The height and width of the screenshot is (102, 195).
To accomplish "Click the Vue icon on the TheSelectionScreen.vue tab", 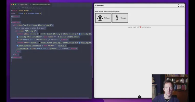I will [31, 5].
